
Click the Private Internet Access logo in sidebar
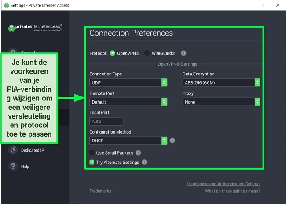35,28
